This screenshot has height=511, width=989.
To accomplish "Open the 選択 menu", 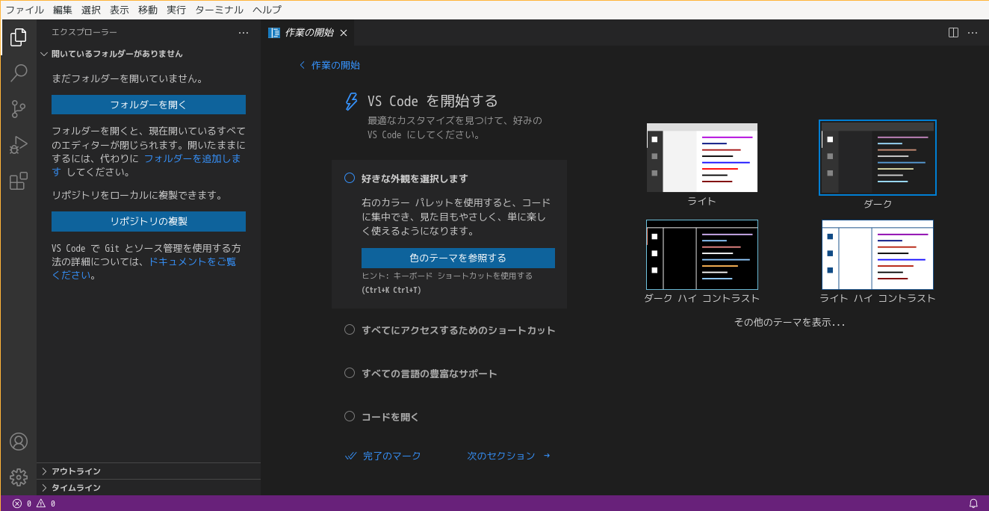I will [x=91, y=10].
